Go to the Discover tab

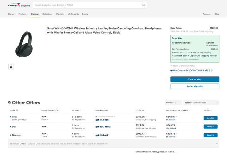[x=35, y=14]
